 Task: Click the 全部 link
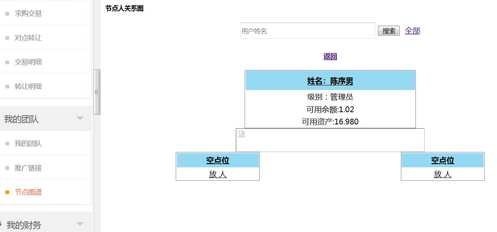[412, 31]
